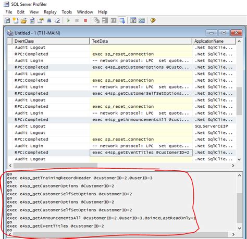Image resolution: width=247 pixels, height=239 pixels.
Task: Click the third grayed replay toolbar icon
Action: [114, 20]
